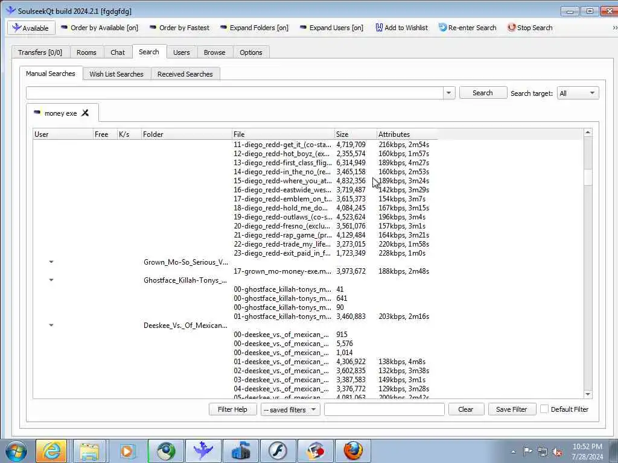Screen dimensions: 618x463
Task: Go to the Users tab
Action: [181, 52]
